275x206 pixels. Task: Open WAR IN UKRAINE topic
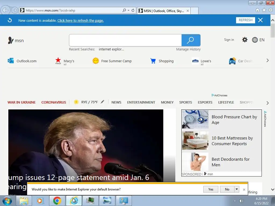[21, 102]
